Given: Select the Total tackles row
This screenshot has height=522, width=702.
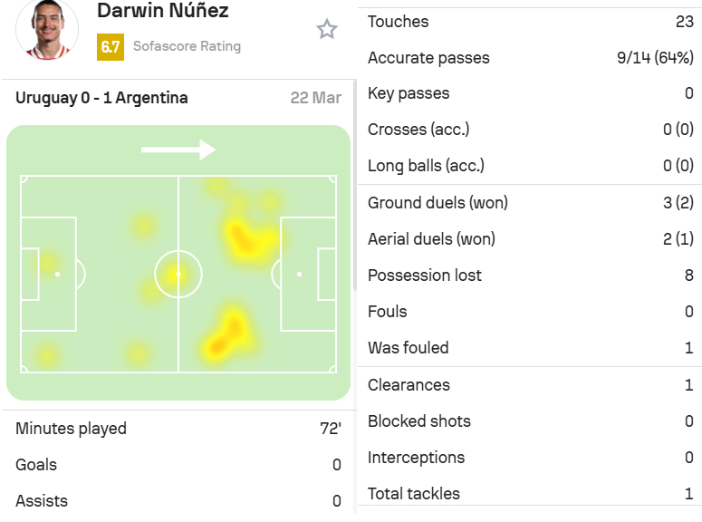Looking at the screenshot, I should [x=530, y=494].
